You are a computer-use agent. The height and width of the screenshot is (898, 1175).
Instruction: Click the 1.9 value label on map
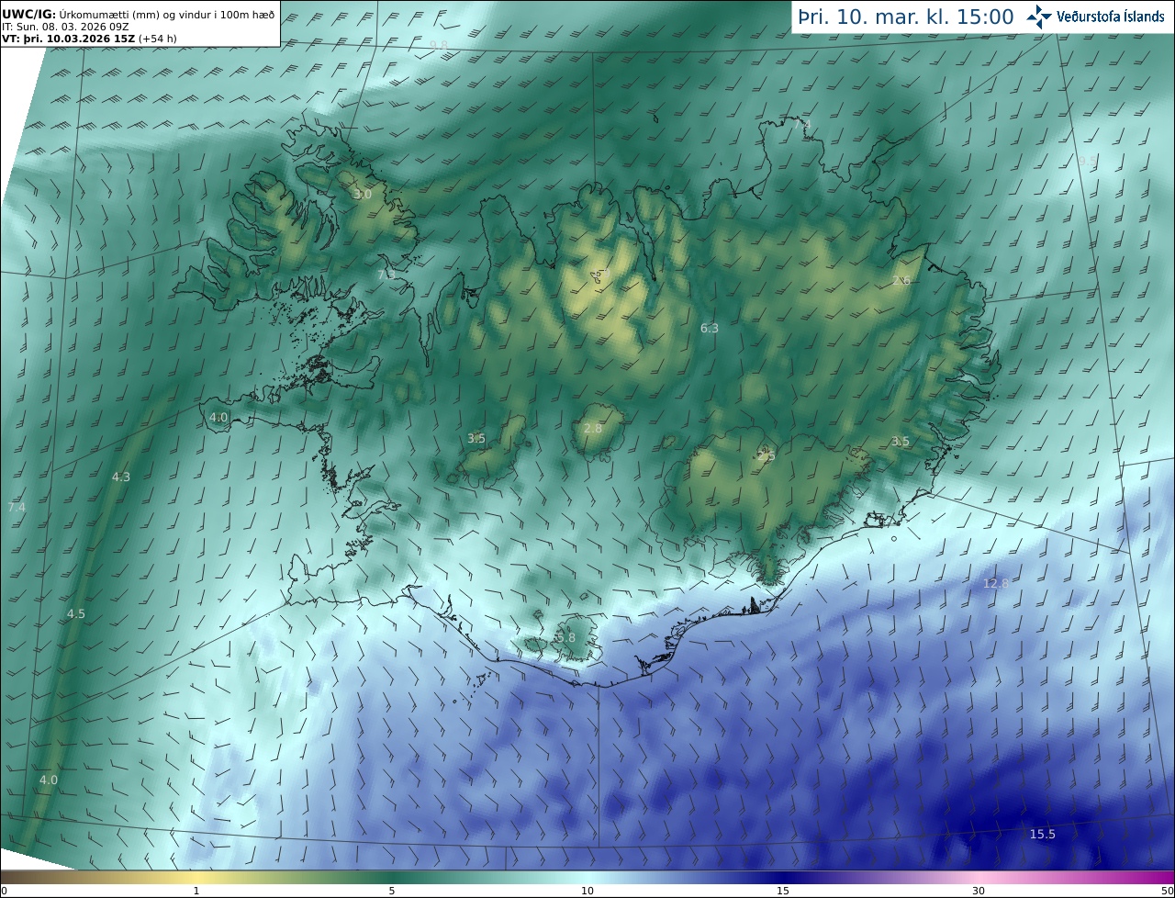click(600, 274)
